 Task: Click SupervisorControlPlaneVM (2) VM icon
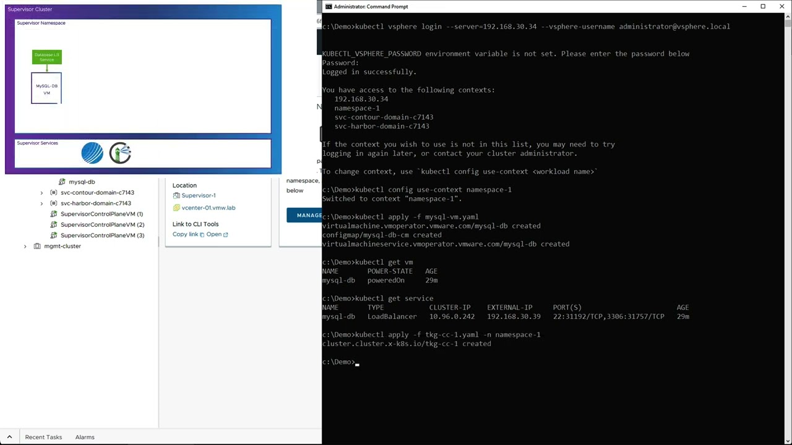[54, 224]
